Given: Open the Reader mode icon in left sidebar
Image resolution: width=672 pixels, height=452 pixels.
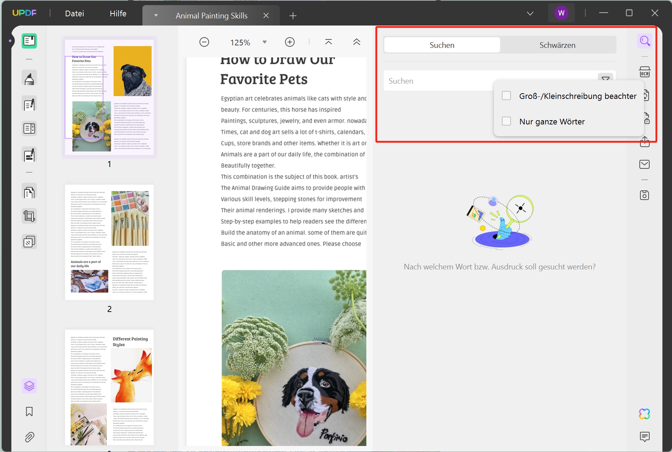Looking at the screenshot, I should pos(29,41).
